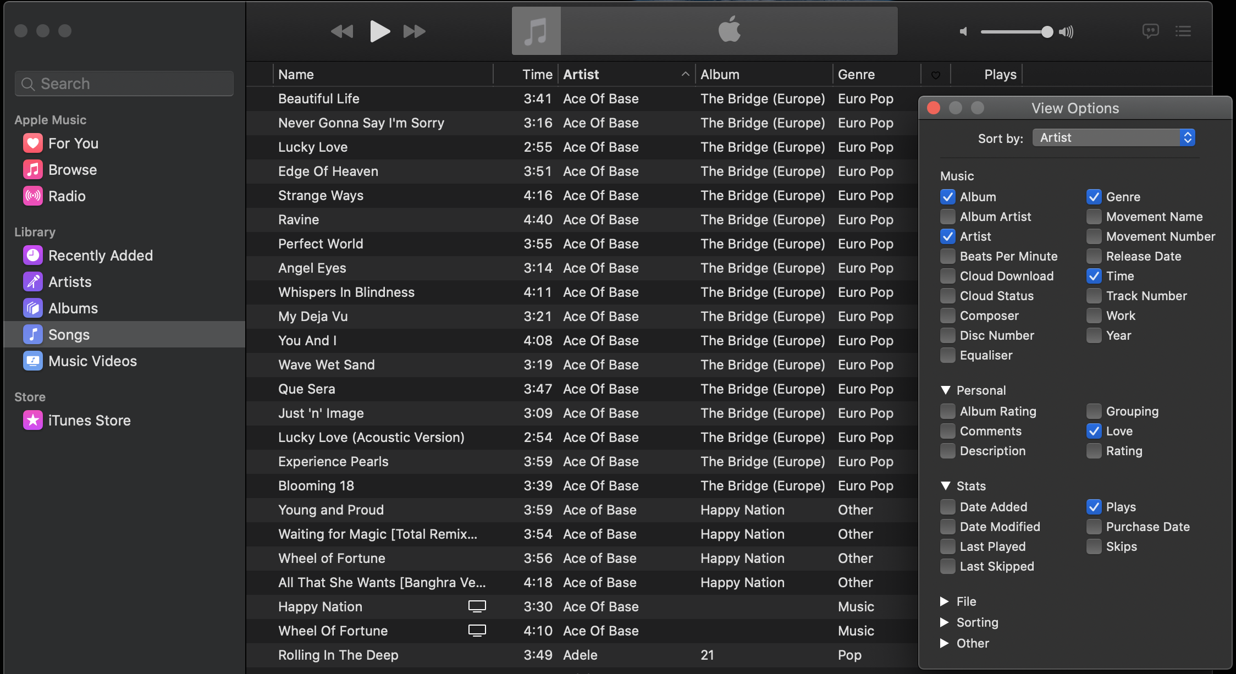The width and height of the screenshot is (1236, 674).
Task: Uncheck the Love checkbox
Action: [x=1094, y=431]
